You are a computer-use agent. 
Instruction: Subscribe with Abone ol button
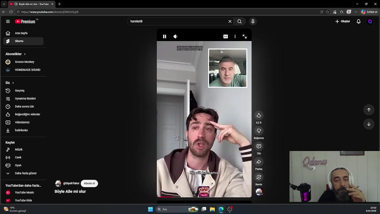click(x=89, y=183)
